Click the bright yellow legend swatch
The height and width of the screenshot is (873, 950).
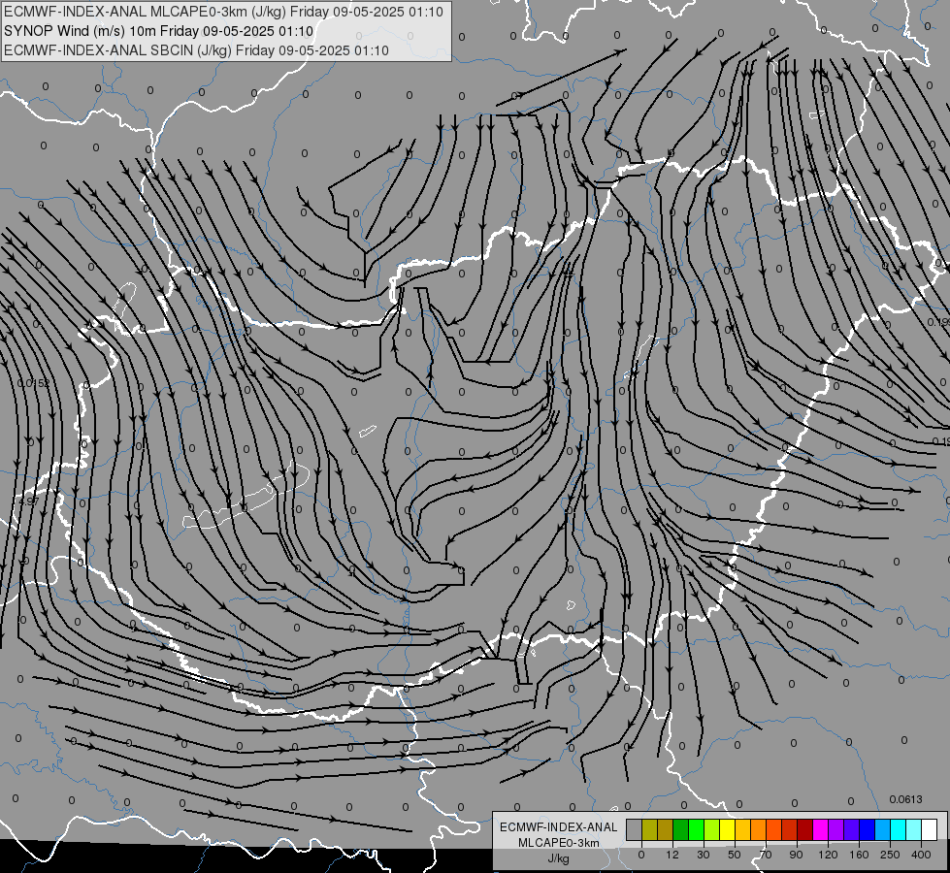point(727,829)
